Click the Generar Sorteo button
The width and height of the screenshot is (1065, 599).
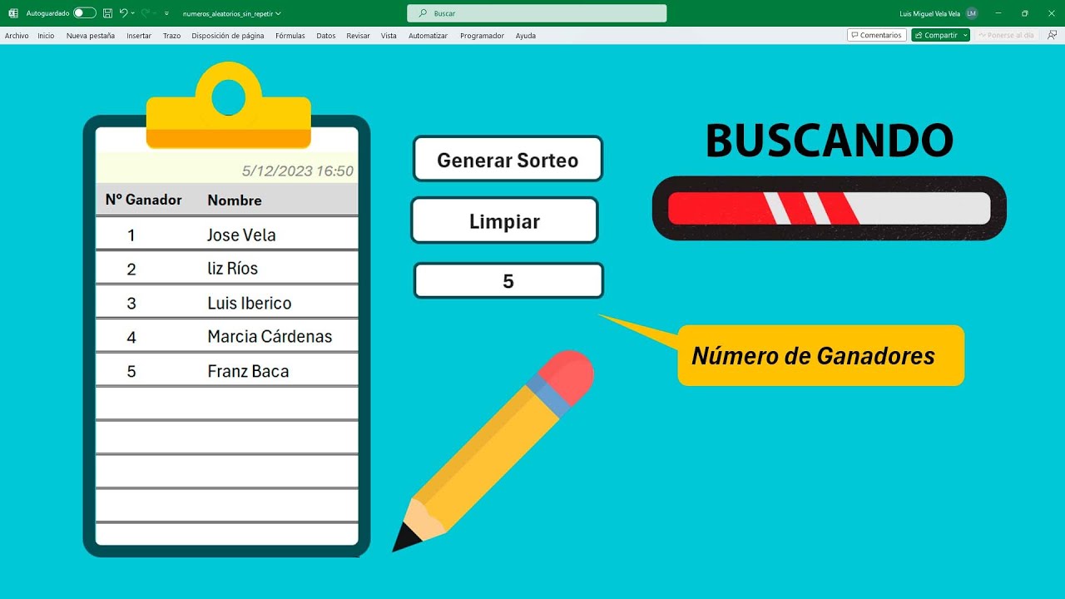tap(508, 159)
